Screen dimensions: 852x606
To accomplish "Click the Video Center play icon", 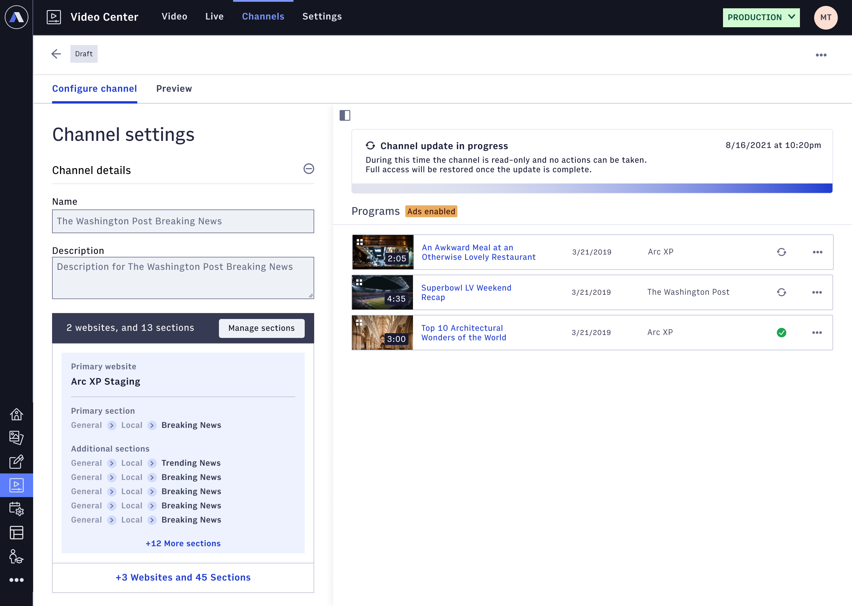I will (x=54, y=17).
